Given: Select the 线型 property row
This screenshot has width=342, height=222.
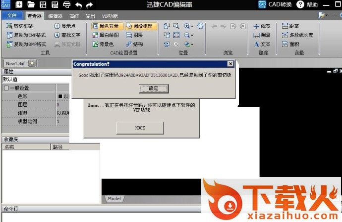Looking at the screenshot, I should (x=36, y=113).
